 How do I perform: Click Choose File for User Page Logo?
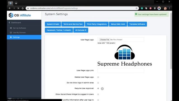(104, 40)
